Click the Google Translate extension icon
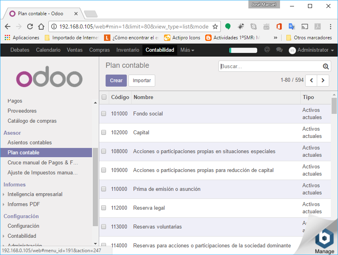The height and width of the screenshot is (255, 338). pos(292,27)
